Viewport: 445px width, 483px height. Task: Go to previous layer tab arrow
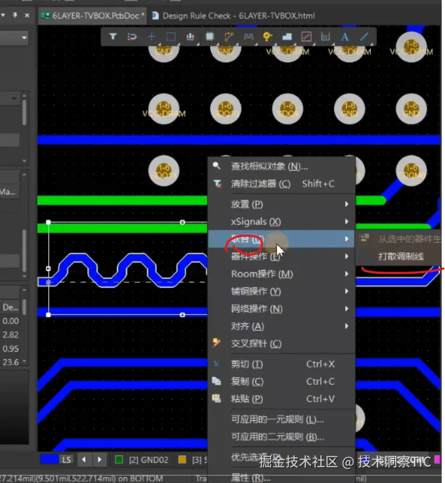84,460
